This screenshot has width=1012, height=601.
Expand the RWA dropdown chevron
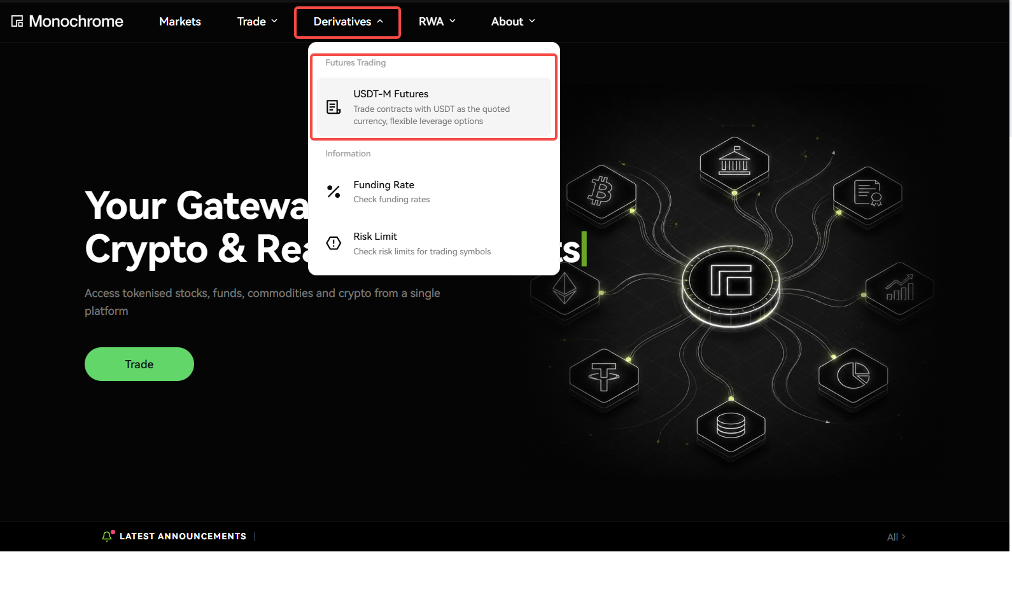pyautogui.click(x=453, y=21)
